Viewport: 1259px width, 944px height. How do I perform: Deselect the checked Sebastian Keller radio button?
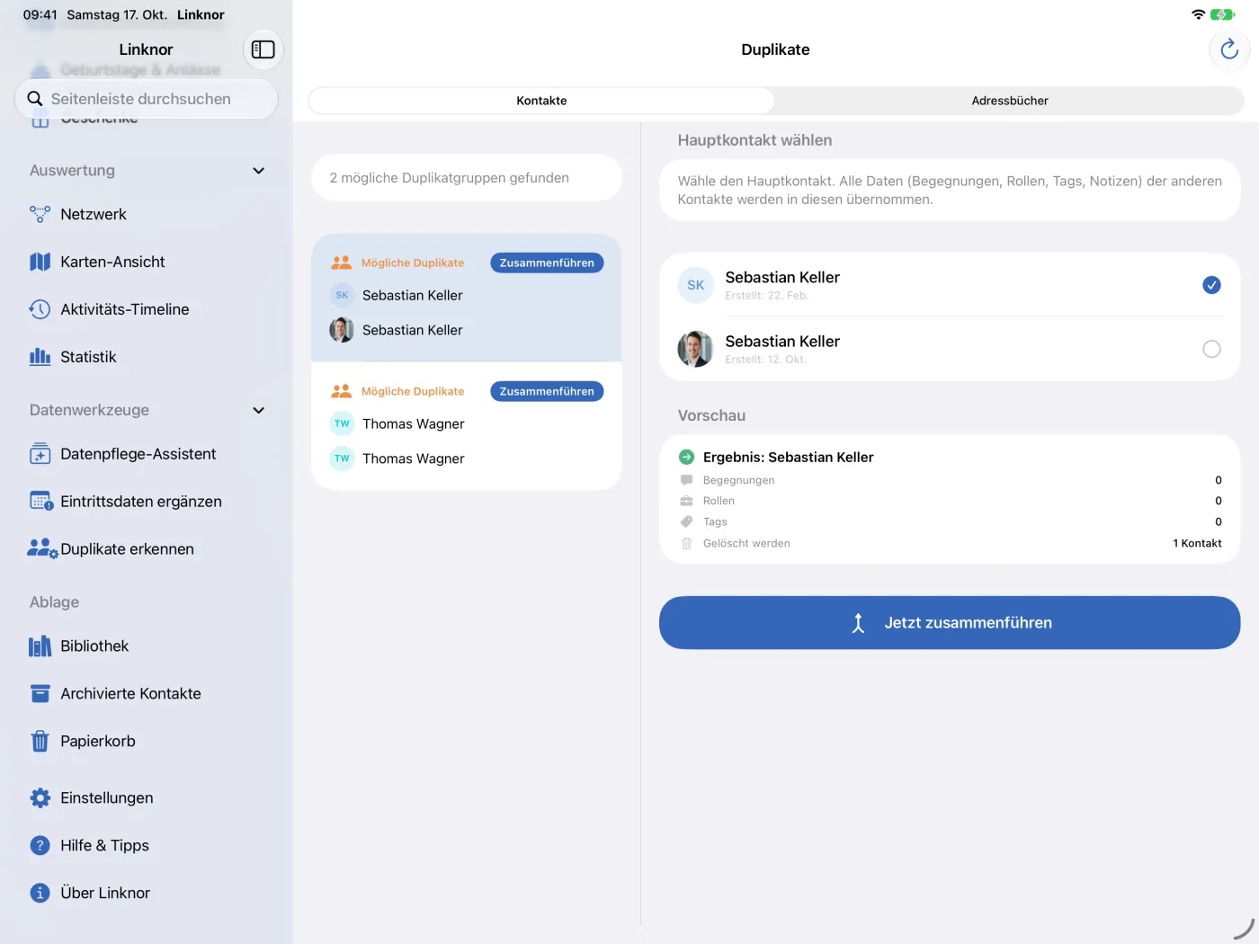(1211, 285)
